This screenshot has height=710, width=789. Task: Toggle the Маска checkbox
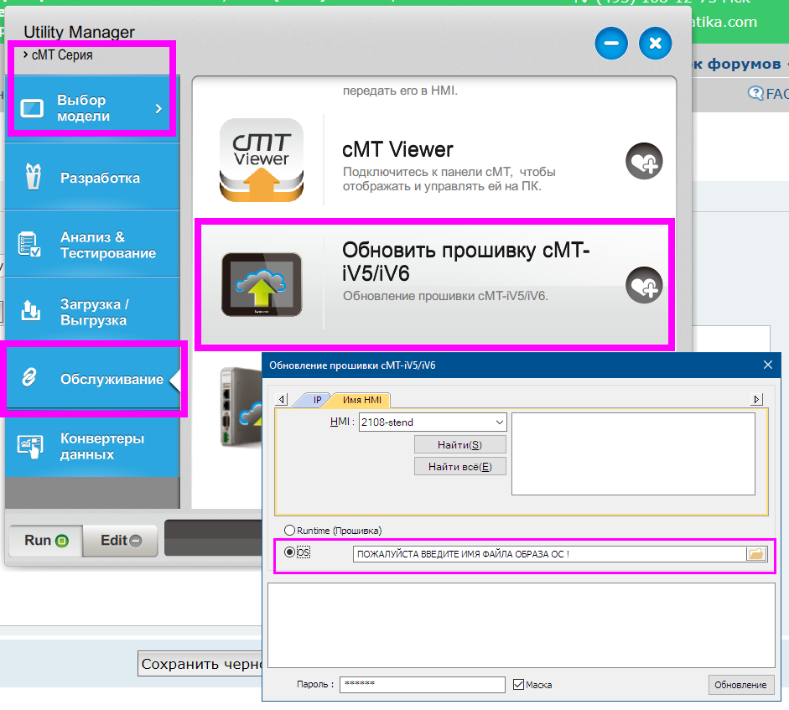[518, 684]
